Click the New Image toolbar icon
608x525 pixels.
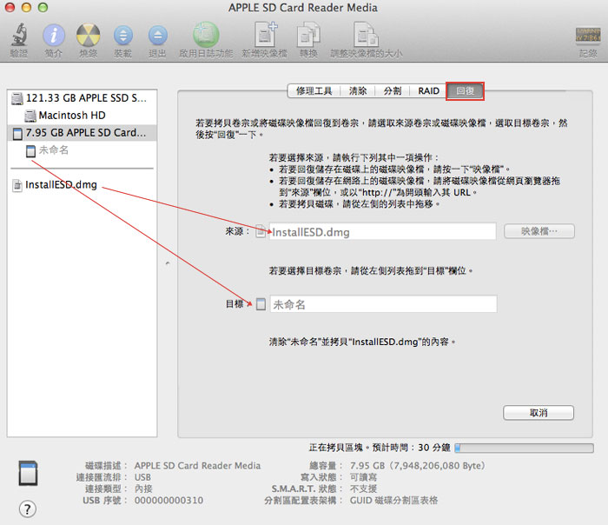pyautogui.click(x=265, y=34)
